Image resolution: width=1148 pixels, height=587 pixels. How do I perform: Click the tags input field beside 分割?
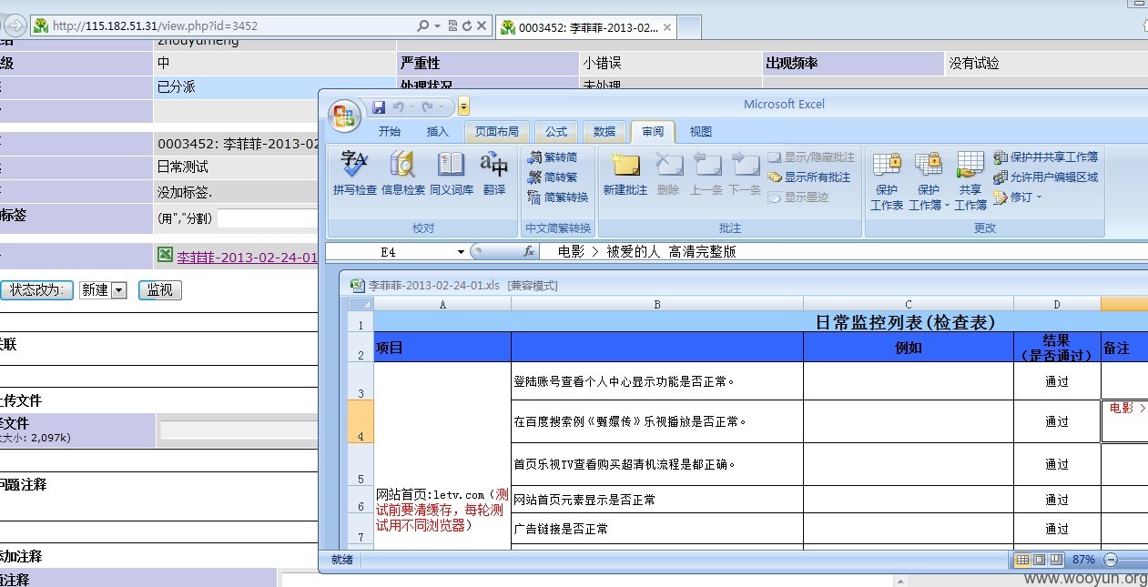[x=268, y=218]
